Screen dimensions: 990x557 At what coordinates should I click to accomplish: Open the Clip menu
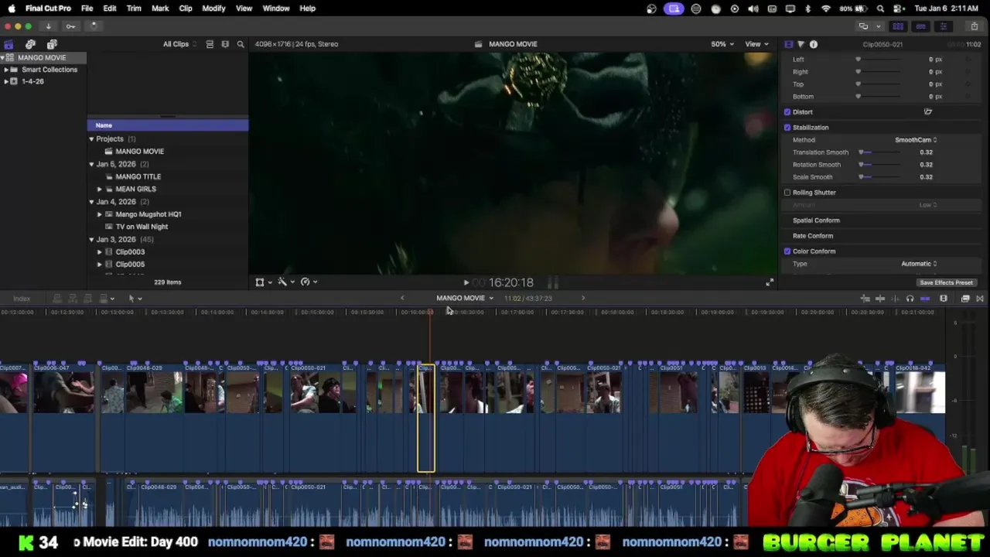pos(186,9)
